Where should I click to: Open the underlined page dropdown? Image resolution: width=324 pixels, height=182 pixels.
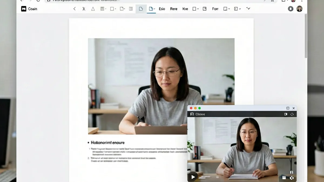[152, 9]
